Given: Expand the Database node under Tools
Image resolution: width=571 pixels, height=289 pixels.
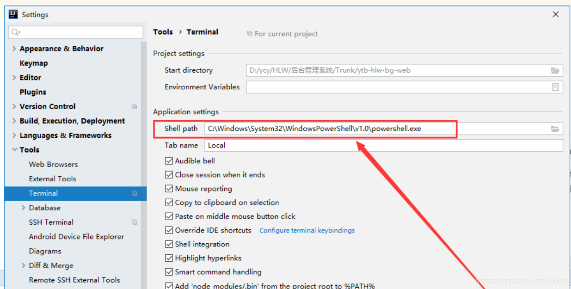Looking at the screenshot, I should 24,208.
